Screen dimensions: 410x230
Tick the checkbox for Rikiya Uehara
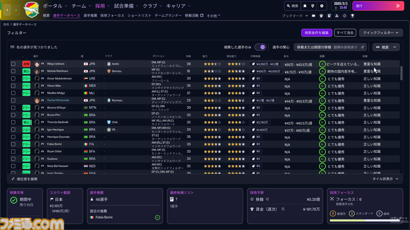13,64
